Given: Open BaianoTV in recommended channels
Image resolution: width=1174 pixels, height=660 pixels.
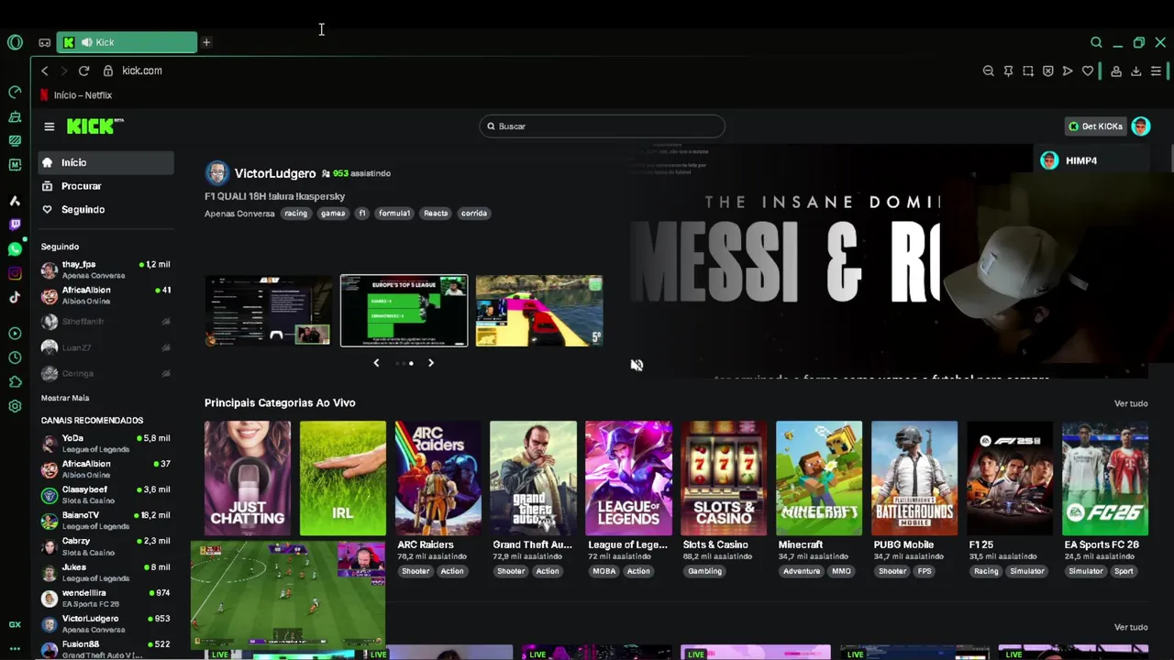Looking at the screenshot, I should [x=105, y=521].
